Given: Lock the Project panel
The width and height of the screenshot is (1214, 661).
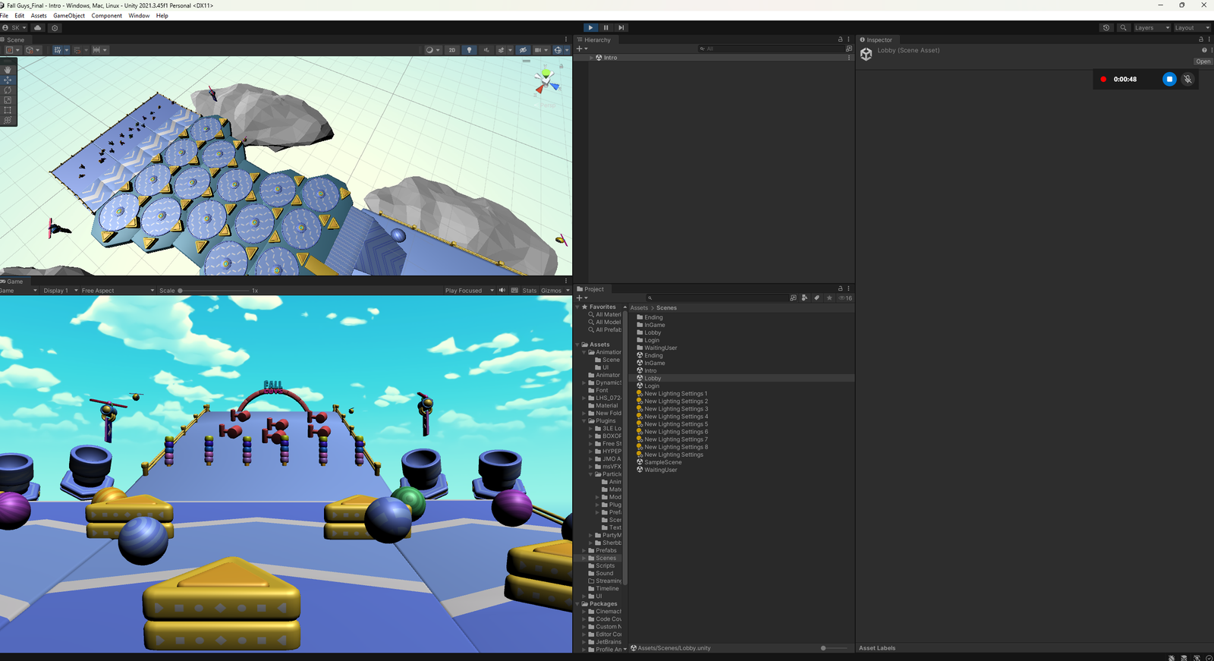Looking at the screenshot, I should tap(840, 288).
